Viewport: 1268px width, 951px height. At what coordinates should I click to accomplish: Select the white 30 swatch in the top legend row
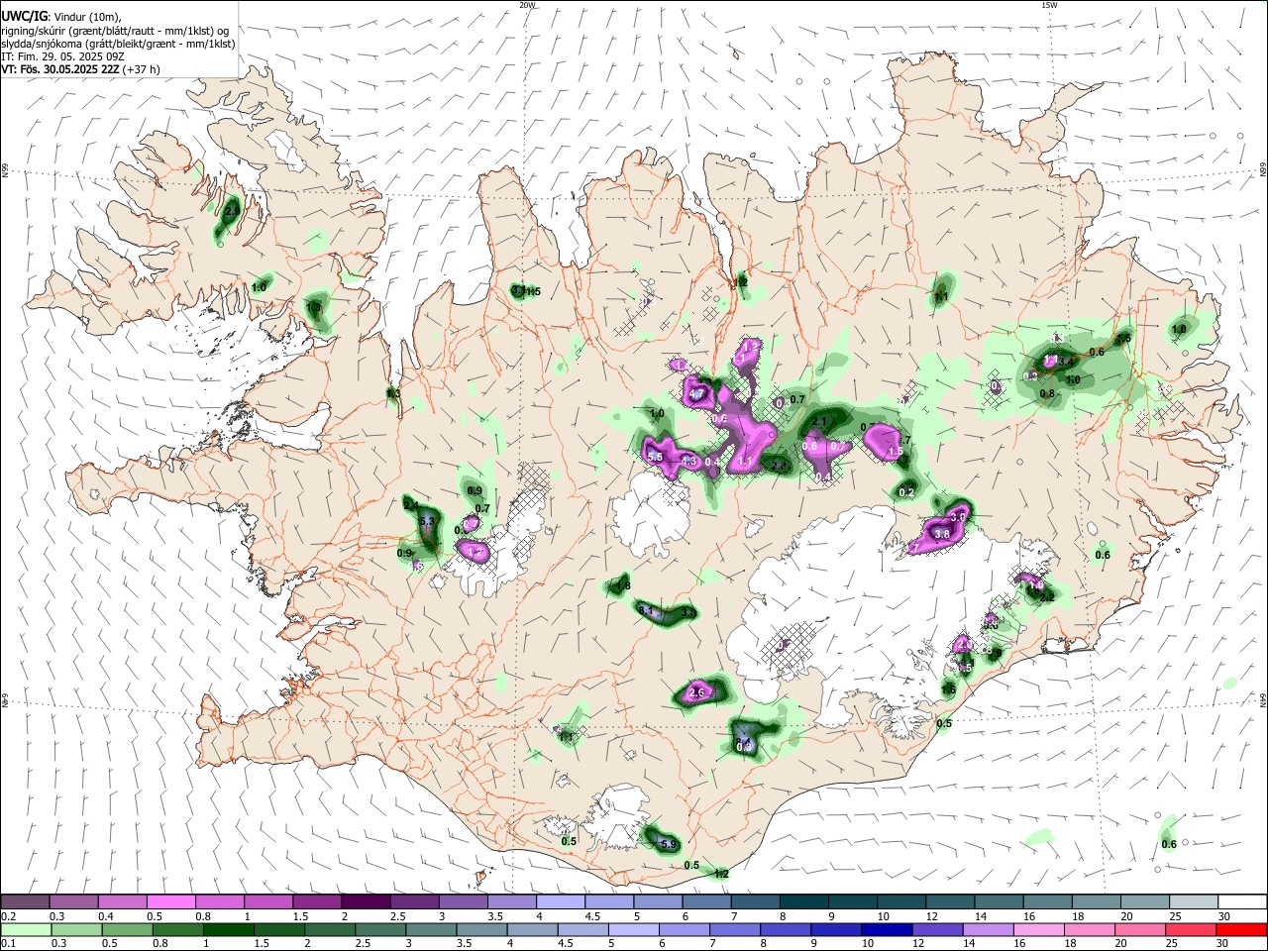click(x=1243, y=901)
